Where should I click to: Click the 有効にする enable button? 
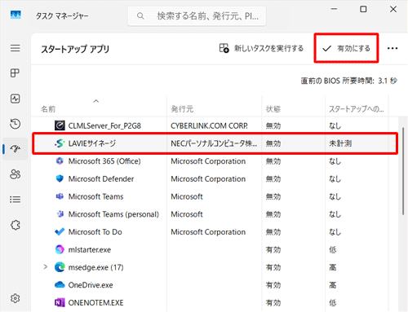pos(346,48)
